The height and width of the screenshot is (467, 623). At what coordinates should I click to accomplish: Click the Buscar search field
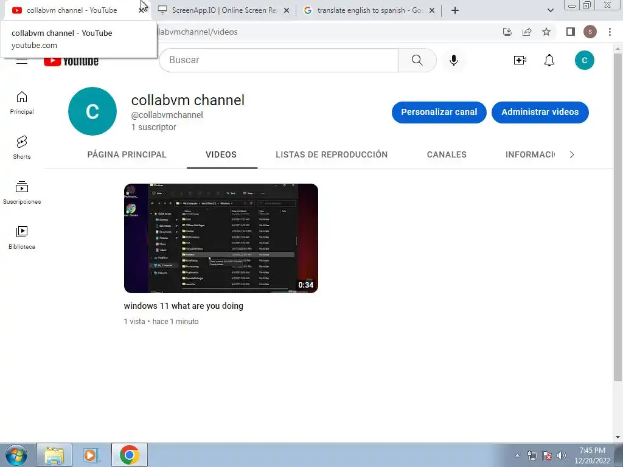pos(279,60)
